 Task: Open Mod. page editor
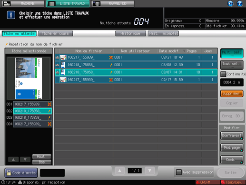tap(232, 148)
